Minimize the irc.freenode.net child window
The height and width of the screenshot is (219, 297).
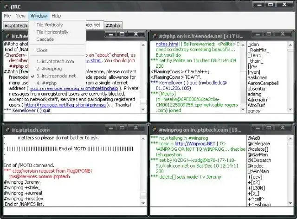(x=111, y=34)
